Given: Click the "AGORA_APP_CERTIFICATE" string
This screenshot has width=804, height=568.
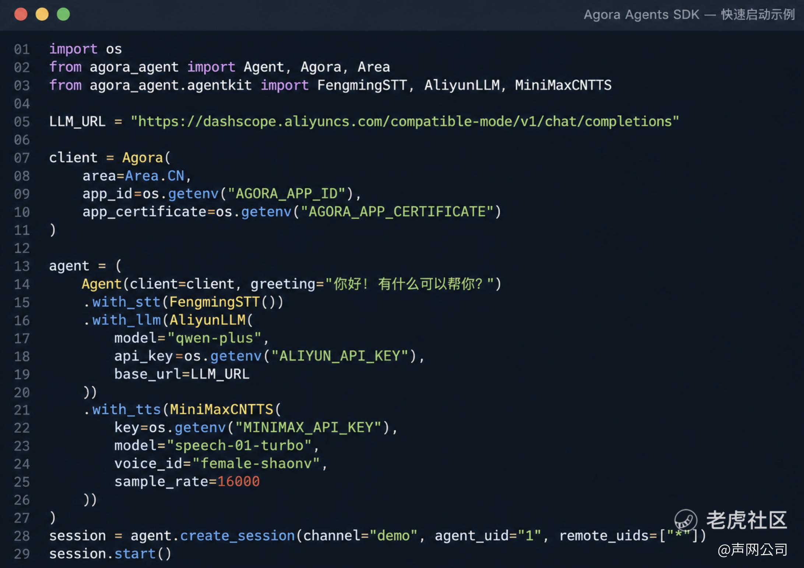Looking at the screenshot, I should pyautogui.click(x=397, y=212).
